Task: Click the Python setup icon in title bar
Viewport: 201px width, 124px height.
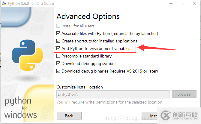Action: [x=4, y=3]
